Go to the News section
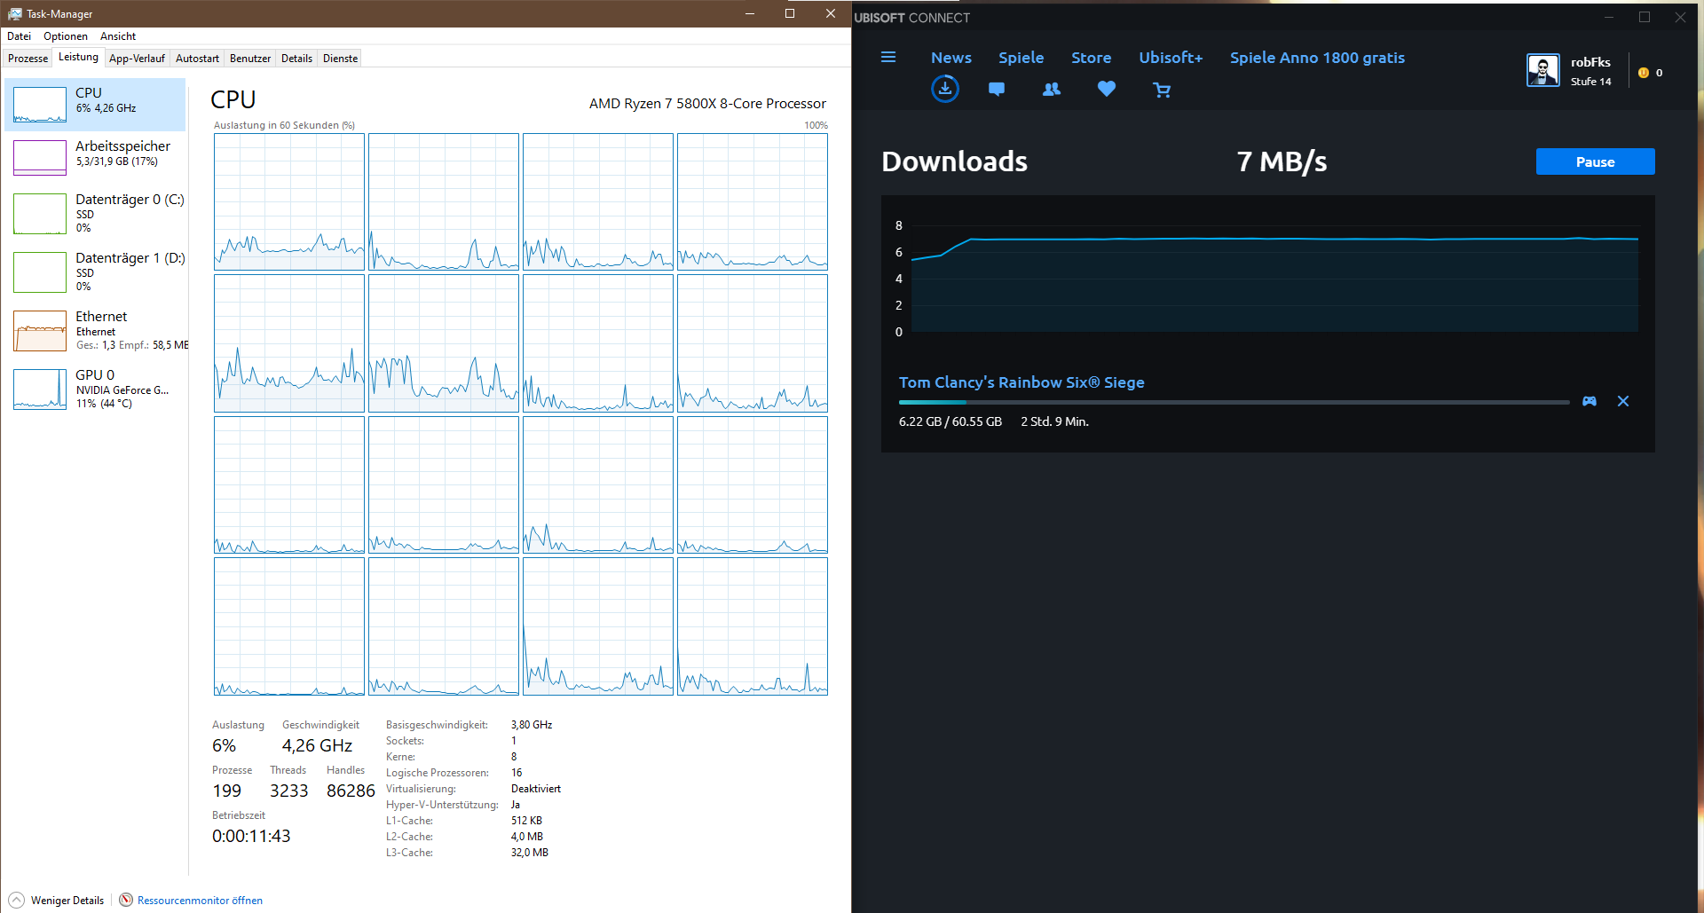 tap(951, 58)
